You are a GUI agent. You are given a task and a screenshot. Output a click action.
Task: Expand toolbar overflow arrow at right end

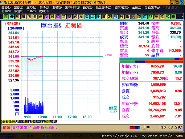click(x=182, y=17)
